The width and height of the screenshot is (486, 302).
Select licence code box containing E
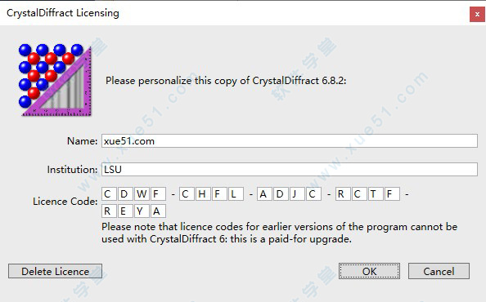coord(125,211)
